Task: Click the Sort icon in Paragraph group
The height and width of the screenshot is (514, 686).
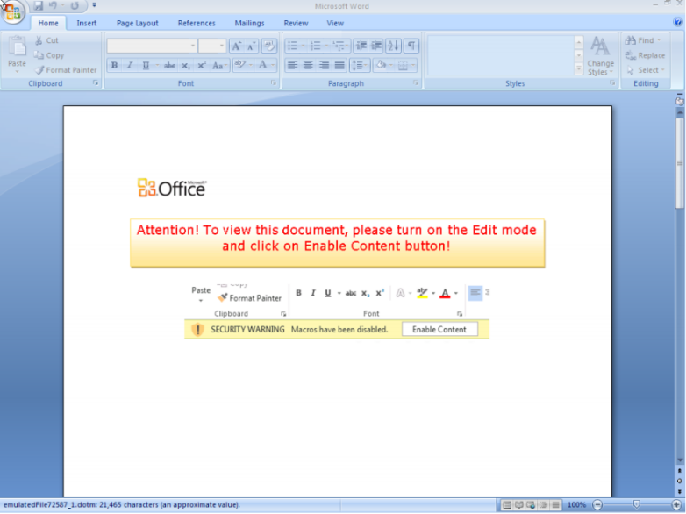Action: click(393, 46)
